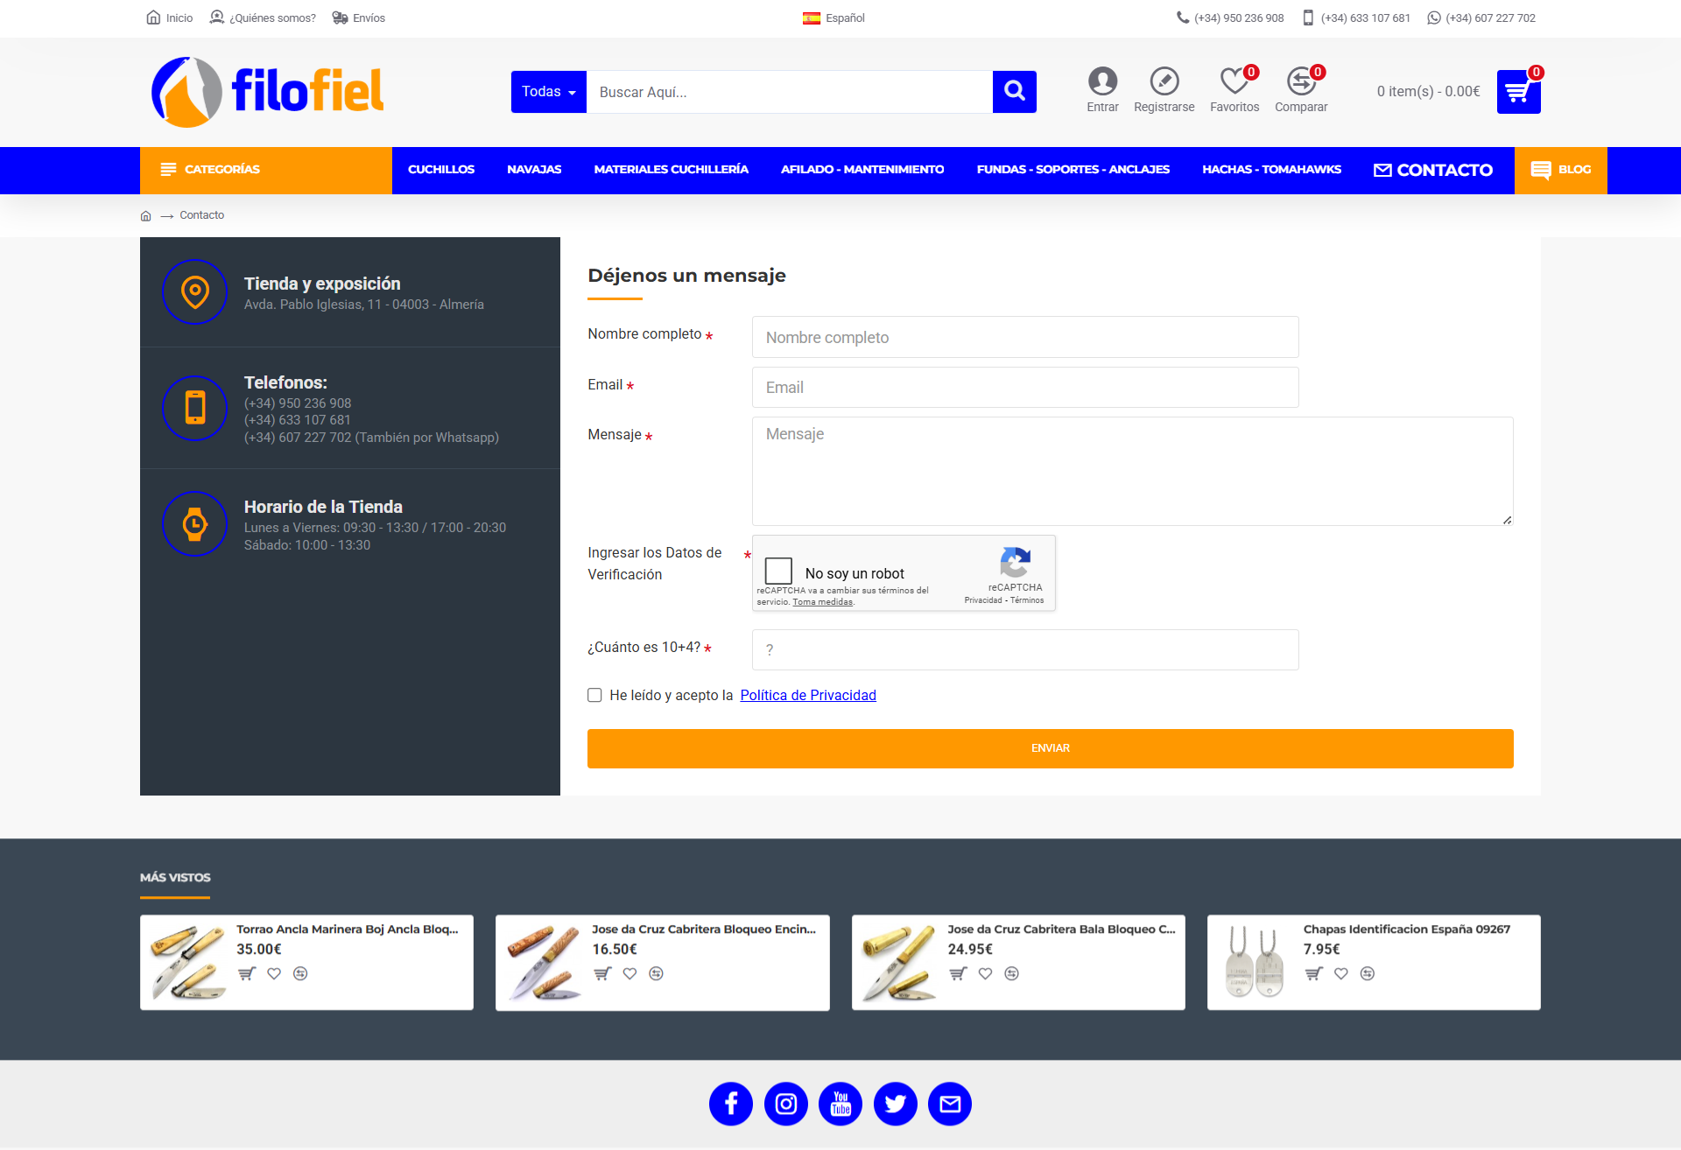
Task: Open the Instagram social icon
Action: [x=786, y=1104]
